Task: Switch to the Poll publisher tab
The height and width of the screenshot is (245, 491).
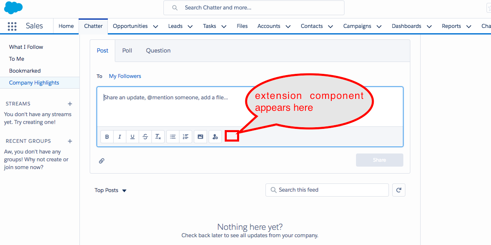Action: (127, 50)
